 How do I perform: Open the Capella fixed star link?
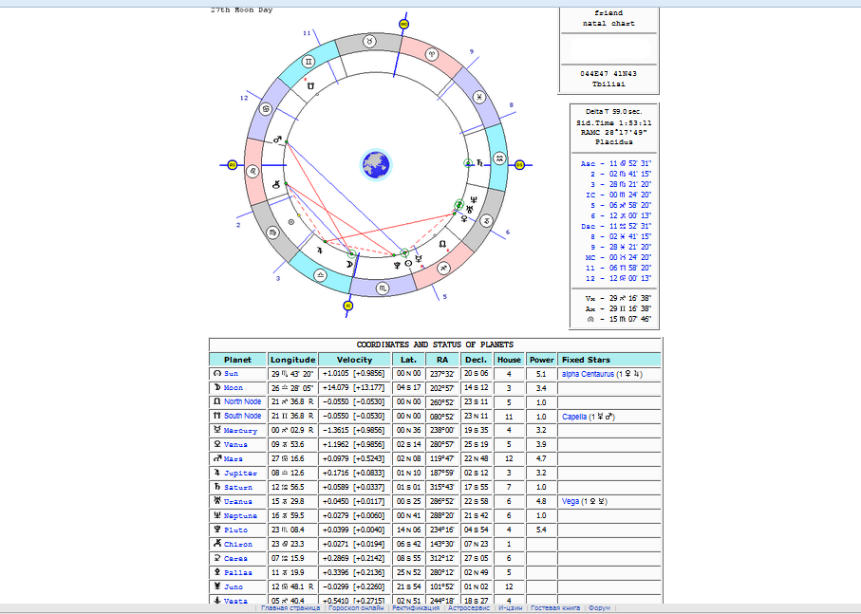573,416
